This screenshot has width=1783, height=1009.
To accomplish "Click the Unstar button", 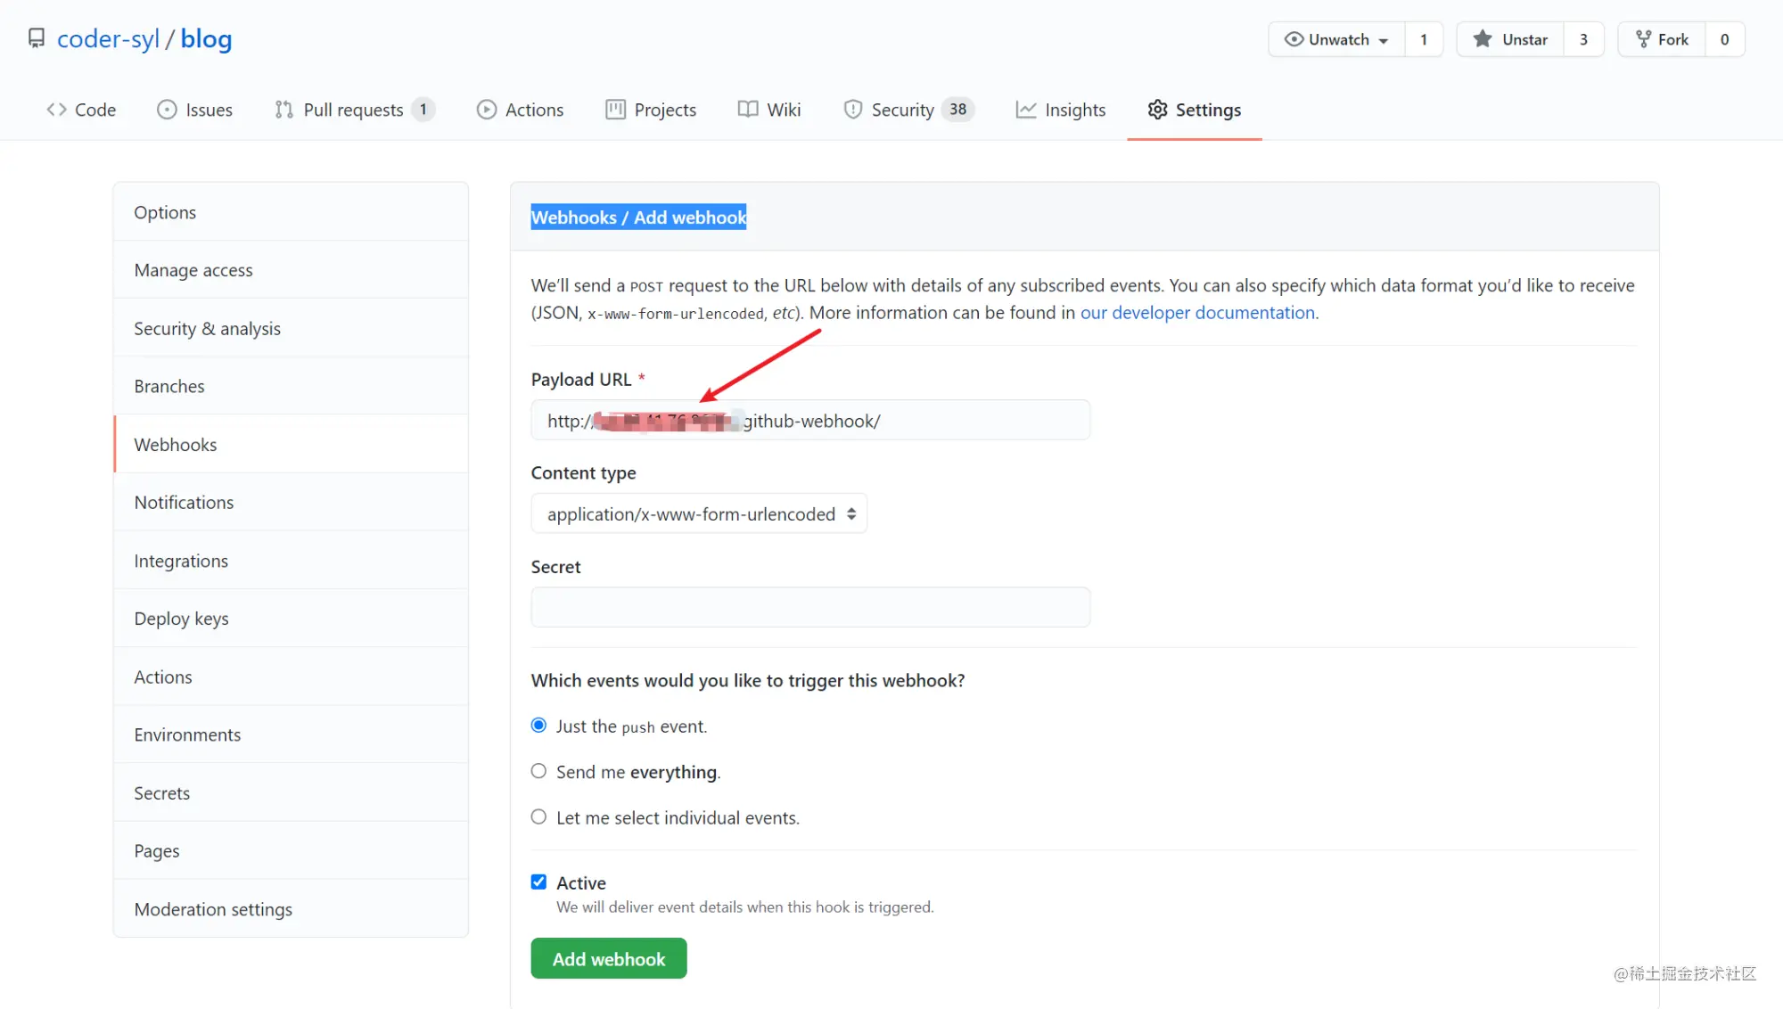I will point(1510,39).
